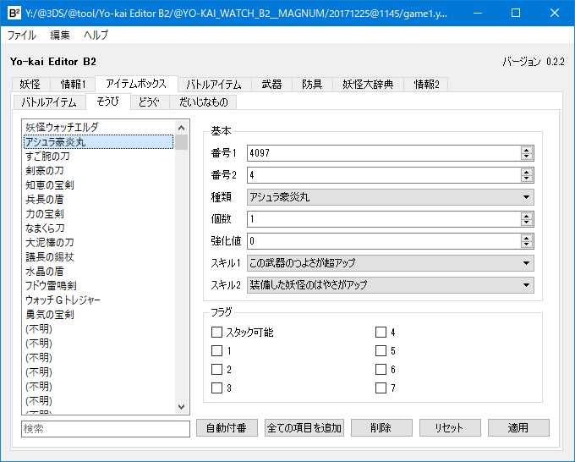
Task: Decrease 個数 with the down arrow
Action: coord(527,223)
